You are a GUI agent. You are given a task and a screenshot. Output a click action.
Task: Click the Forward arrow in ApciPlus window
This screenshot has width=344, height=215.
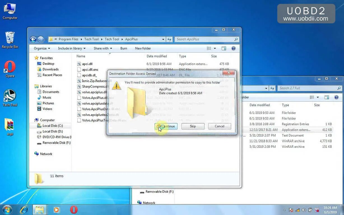[41, 39]
